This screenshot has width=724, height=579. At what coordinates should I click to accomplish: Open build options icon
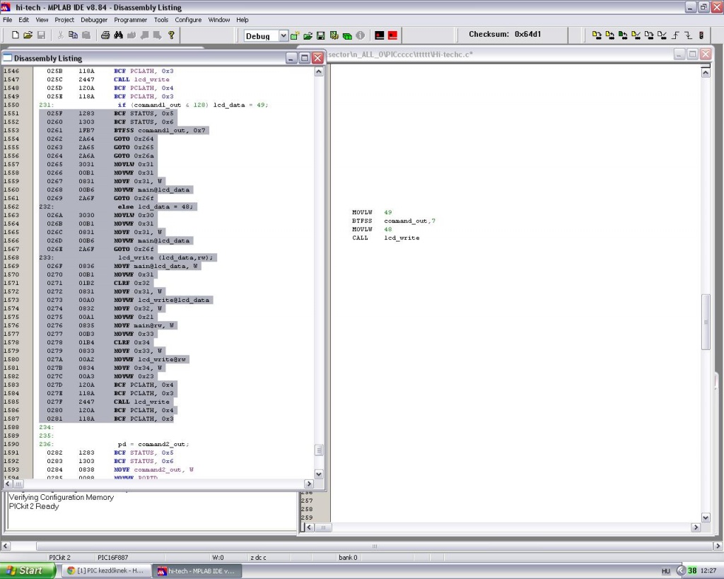334,35
